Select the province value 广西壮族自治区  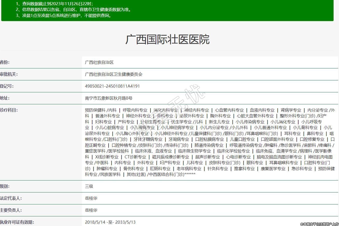point(99,62)
